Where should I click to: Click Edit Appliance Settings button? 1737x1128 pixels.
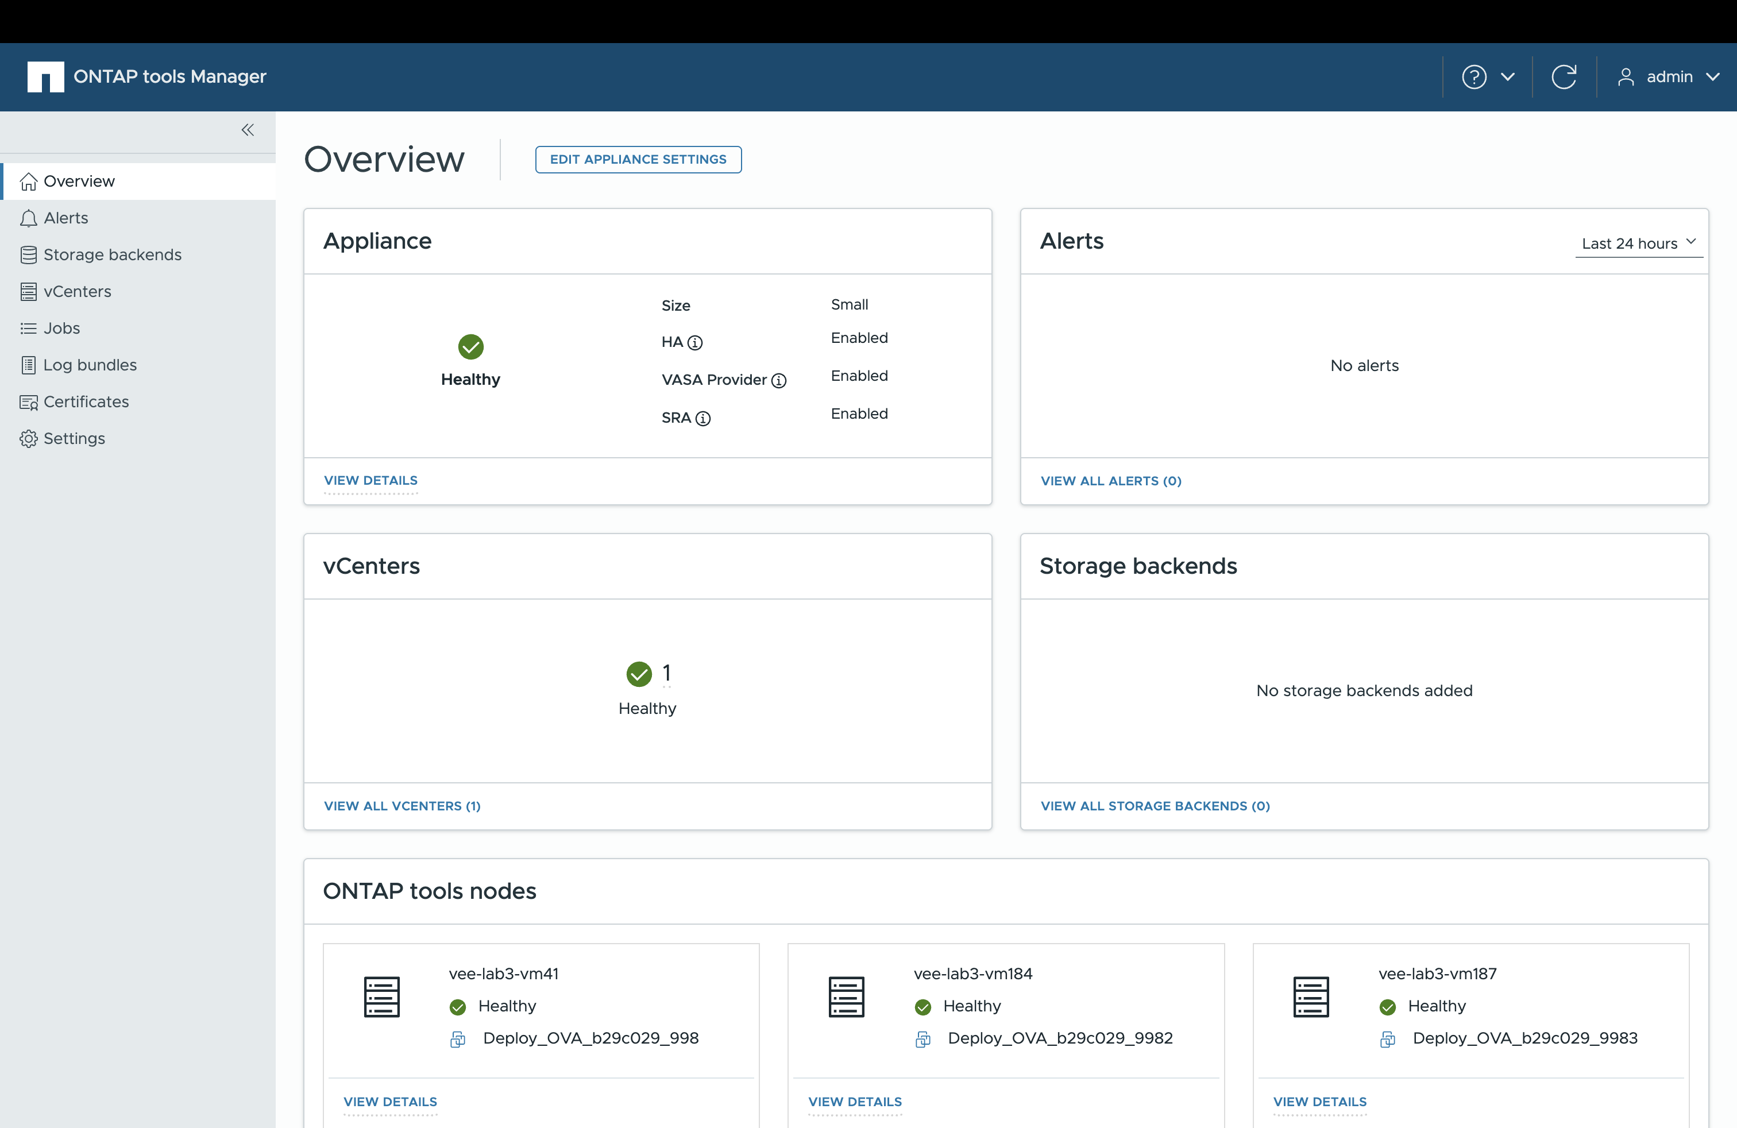click(638, 160)
